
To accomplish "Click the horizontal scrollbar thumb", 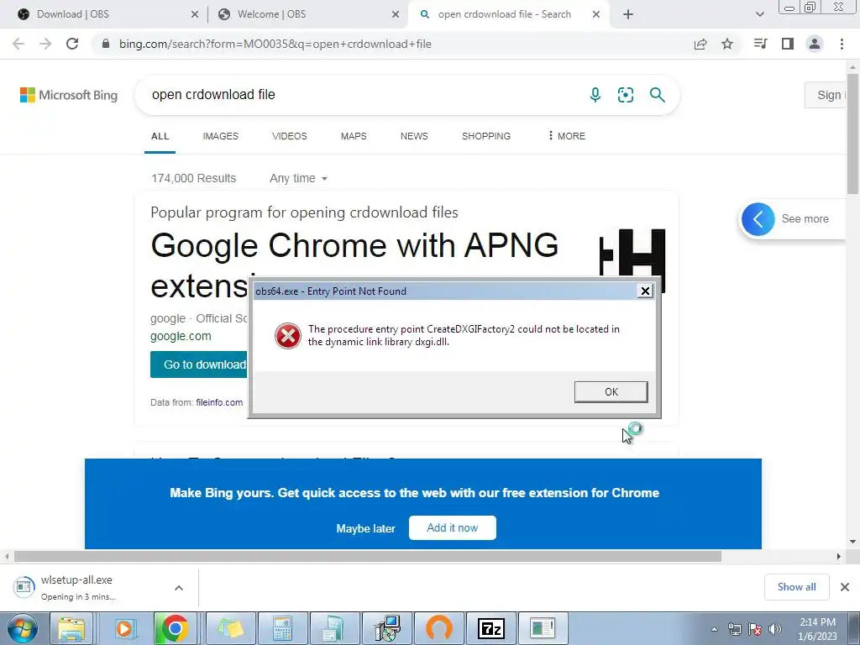I will tap(368, 556).
